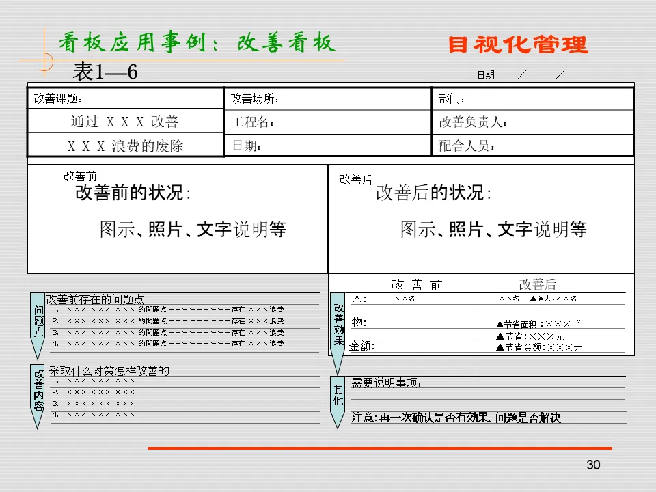Click countermeasure row 1 under 采取什么对策
Viewport: 656px width, 492px height.
pyautogui.click(x=94, y=381)
